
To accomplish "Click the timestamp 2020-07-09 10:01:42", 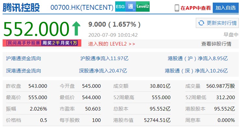I will [113, 35].
